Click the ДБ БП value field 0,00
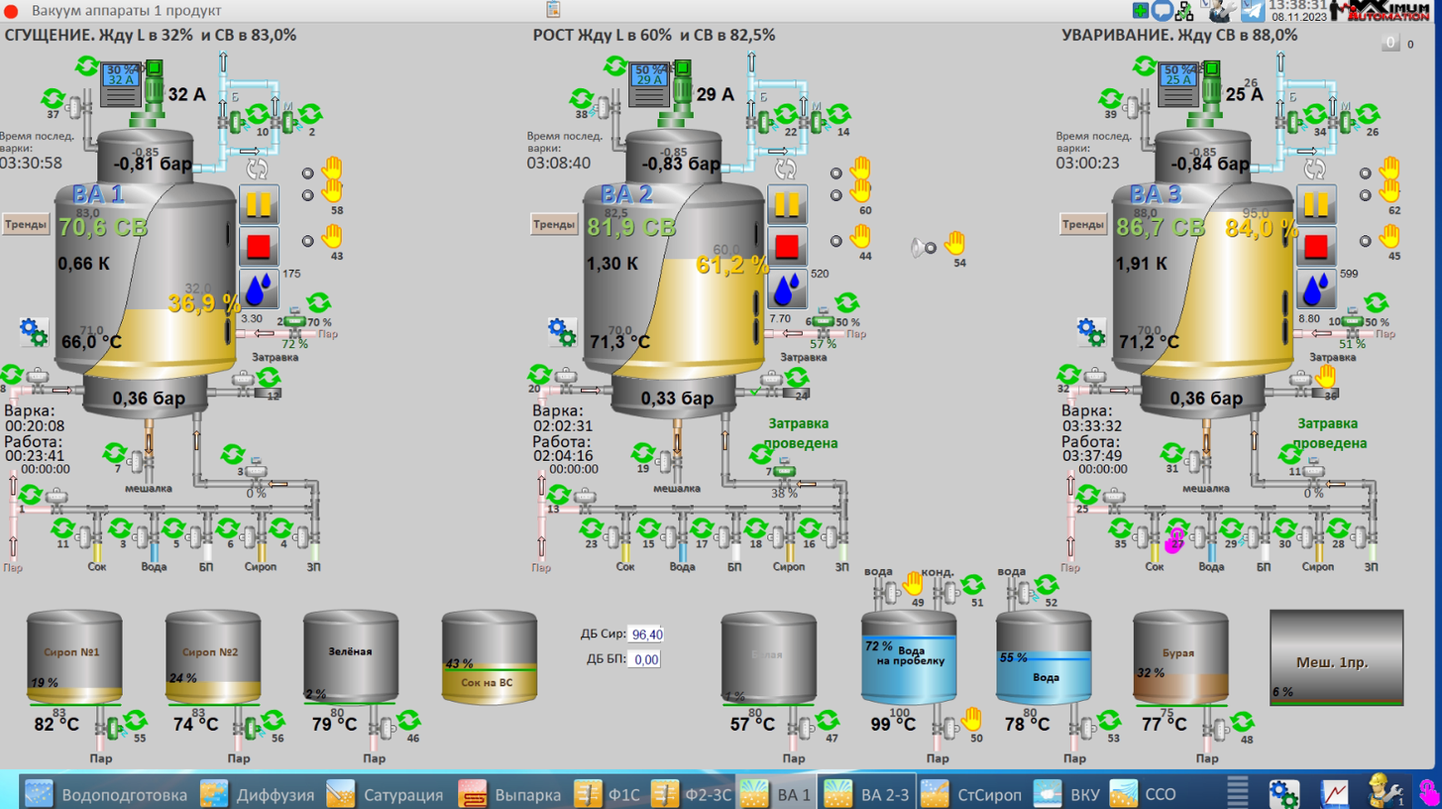Screen dimensions: 1442x809 [646, 660]
